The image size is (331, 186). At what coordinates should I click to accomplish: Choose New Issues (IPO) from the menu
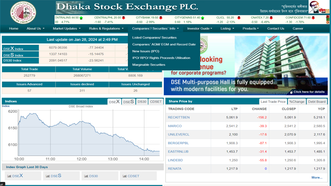coord(146,51)
